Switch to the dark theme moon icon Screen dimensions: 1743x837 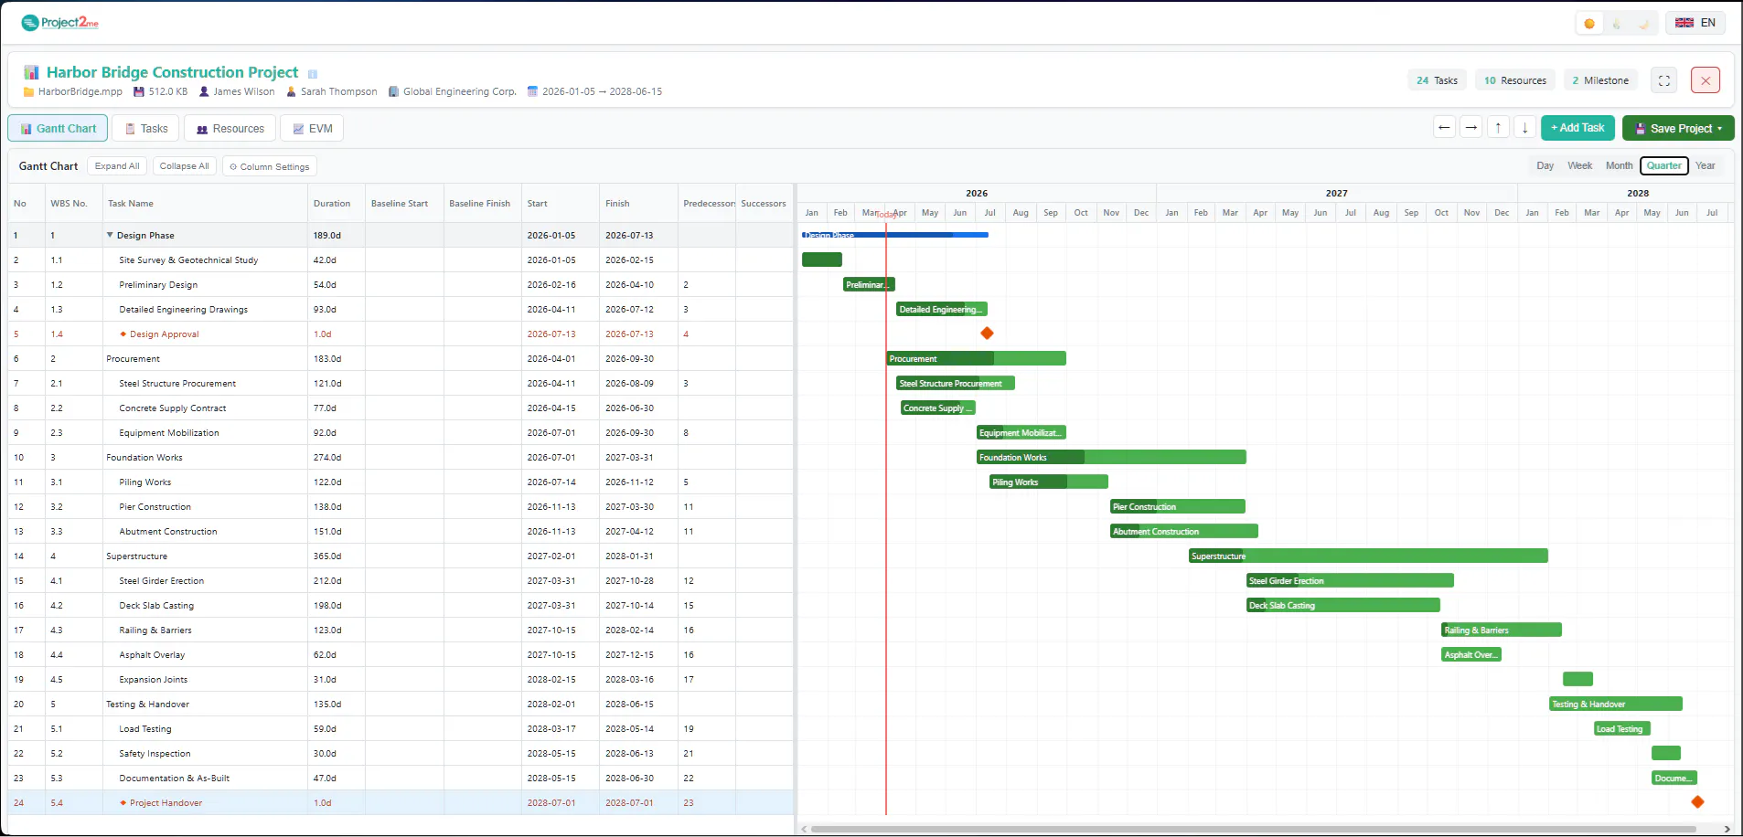pos(1643,24)
